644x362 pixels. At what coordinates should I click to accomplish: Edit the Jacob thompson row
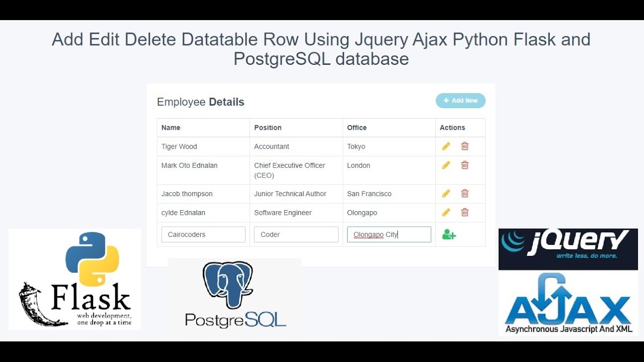pyautogui.click(x=446, y=194)
